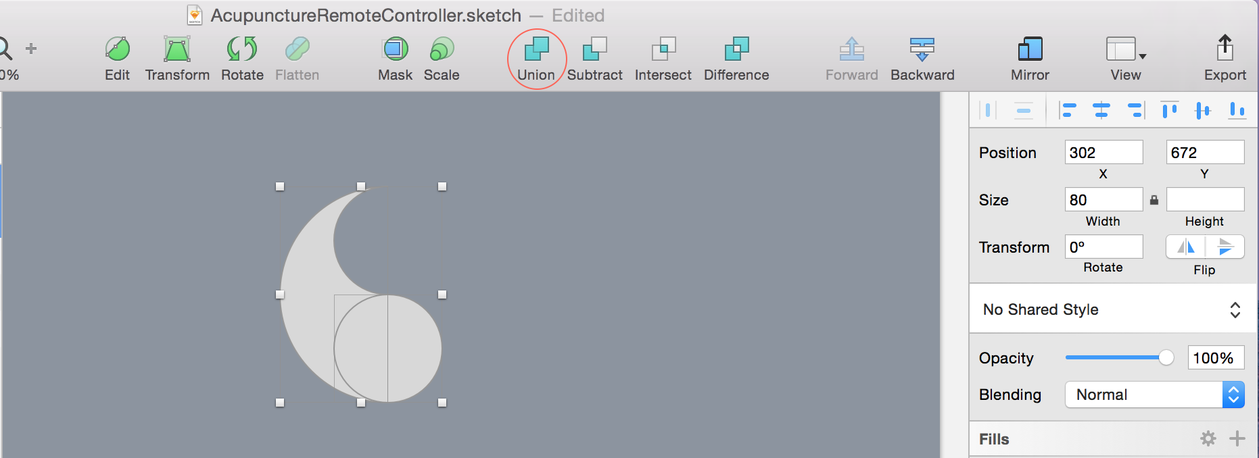Image resolution: width=1259 pixels, height=458 pixels.
Task: Click the zoom in plus icon
Action: pos(31,49)
